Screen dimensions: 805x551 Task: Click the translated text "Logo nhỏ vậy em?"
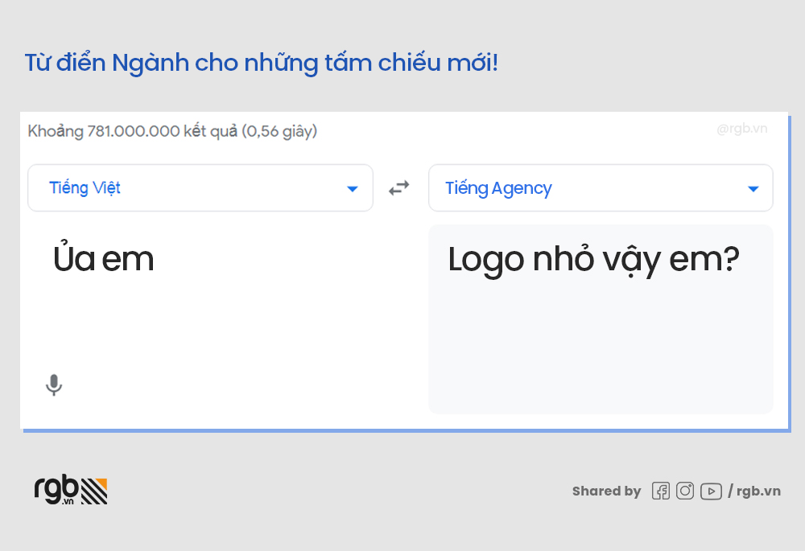(x=593, y=260)
